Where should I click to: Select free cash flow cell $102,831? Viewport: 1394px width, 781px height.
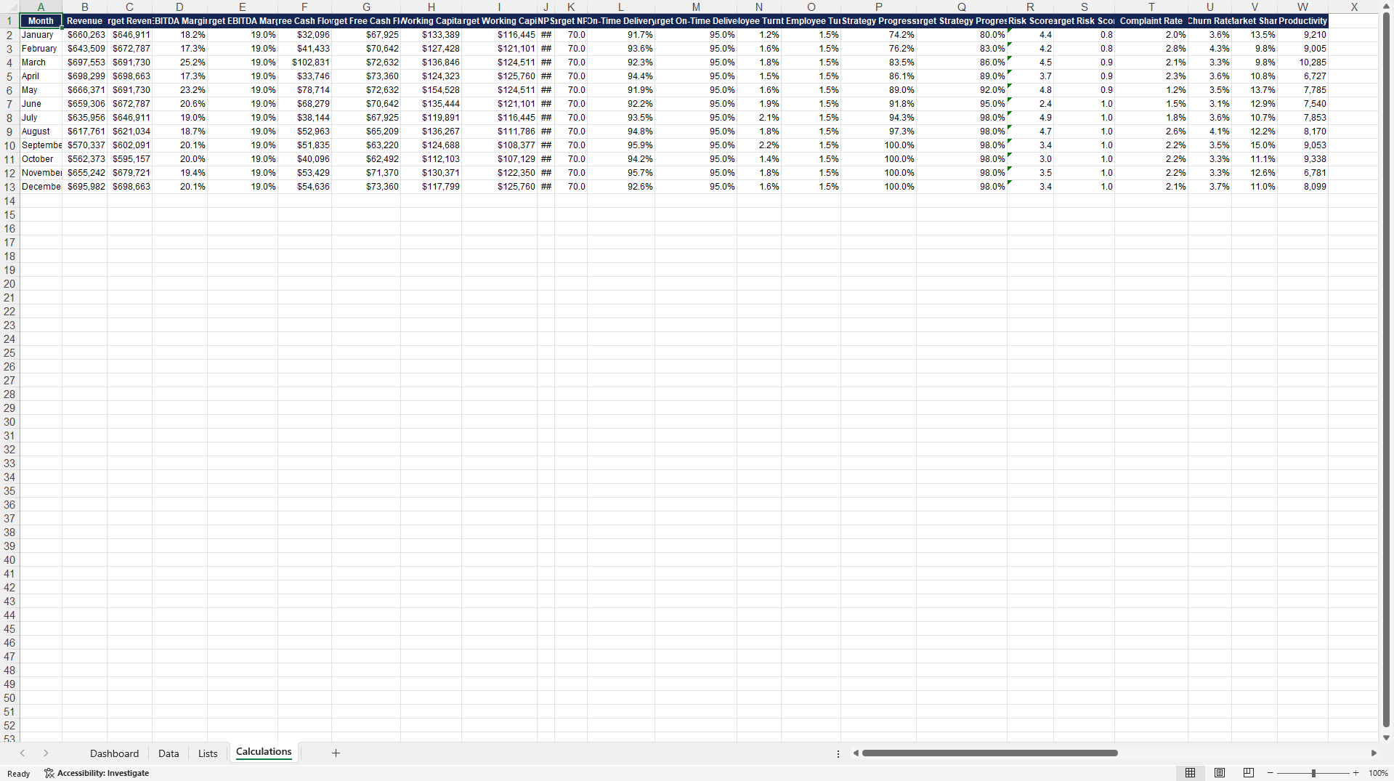tap(304, 62)
